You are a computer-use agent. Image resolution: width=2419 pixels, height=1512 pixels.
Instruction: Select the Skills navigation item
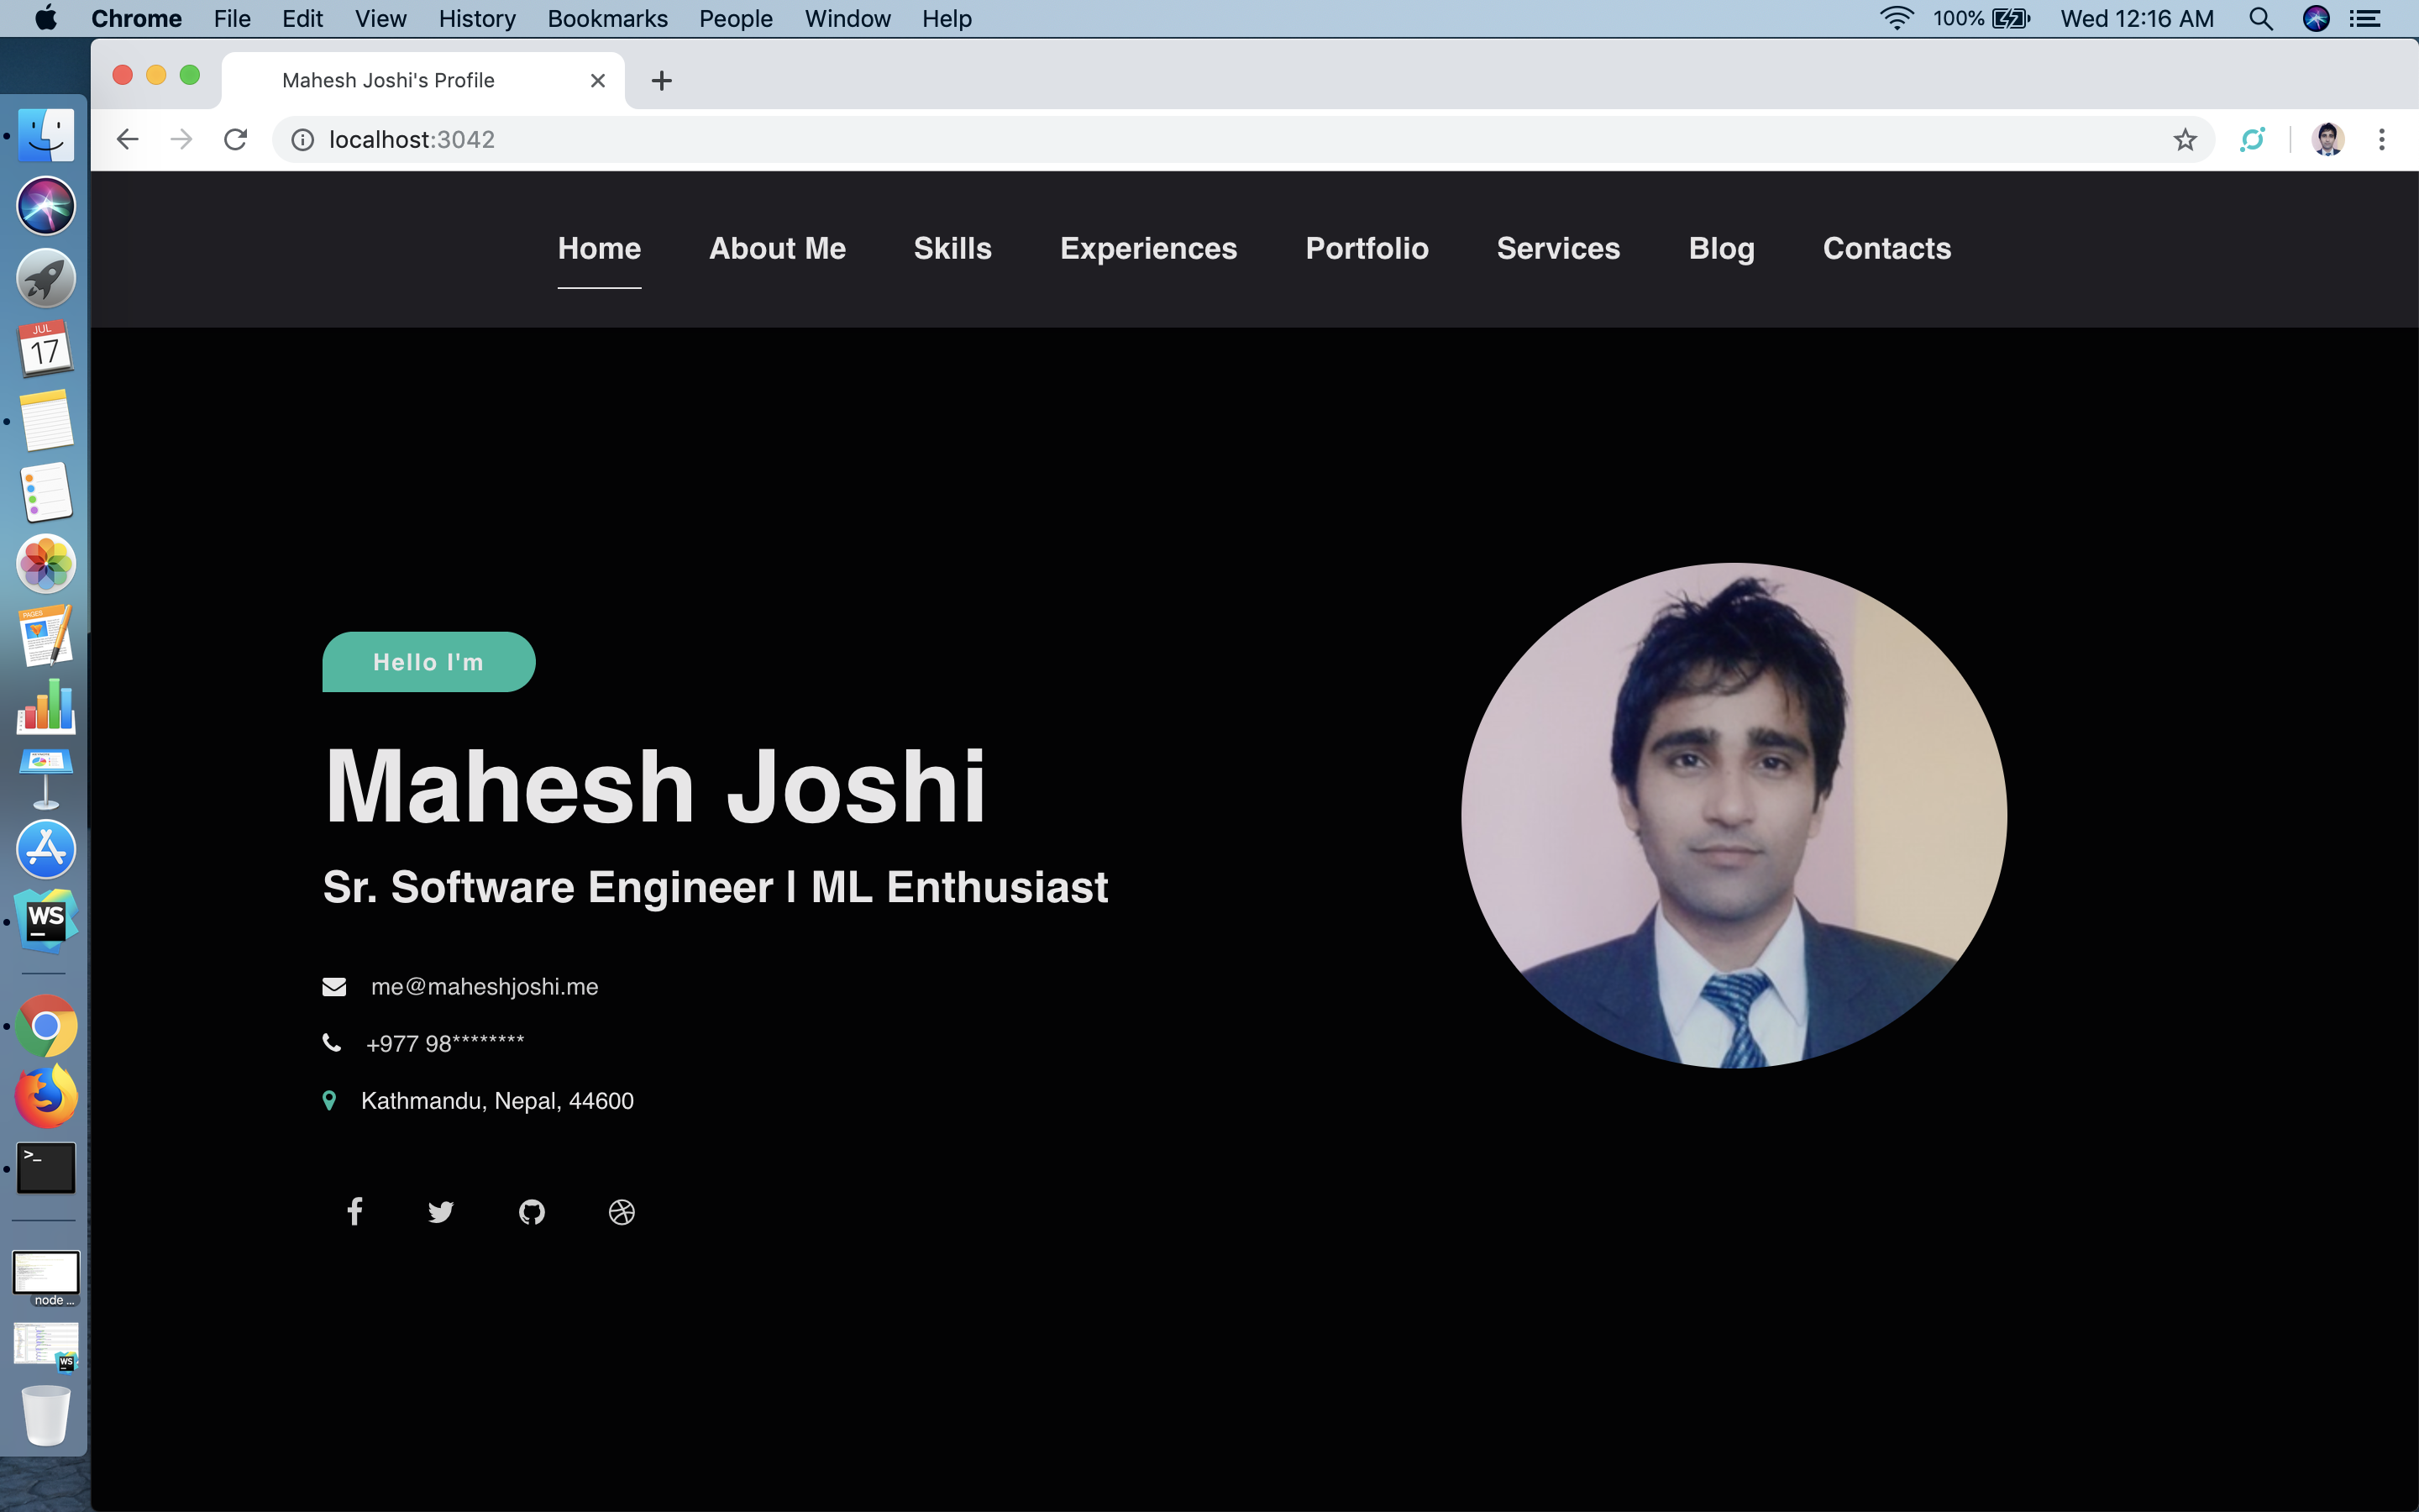tap(952, 248)
